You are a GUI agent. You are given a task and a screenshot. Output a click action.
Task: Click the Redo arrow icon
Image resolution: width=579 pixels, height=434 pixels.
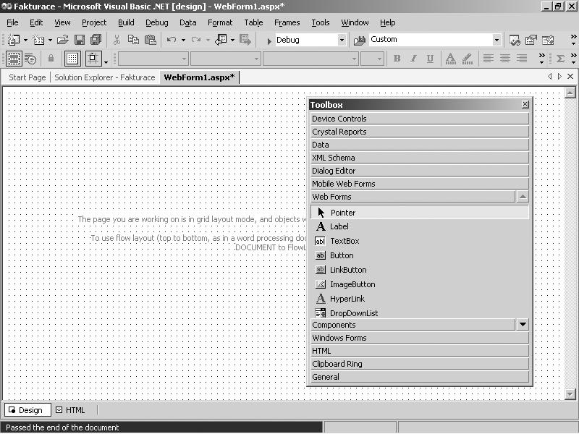pyautogui.click(x=196, y=40)
